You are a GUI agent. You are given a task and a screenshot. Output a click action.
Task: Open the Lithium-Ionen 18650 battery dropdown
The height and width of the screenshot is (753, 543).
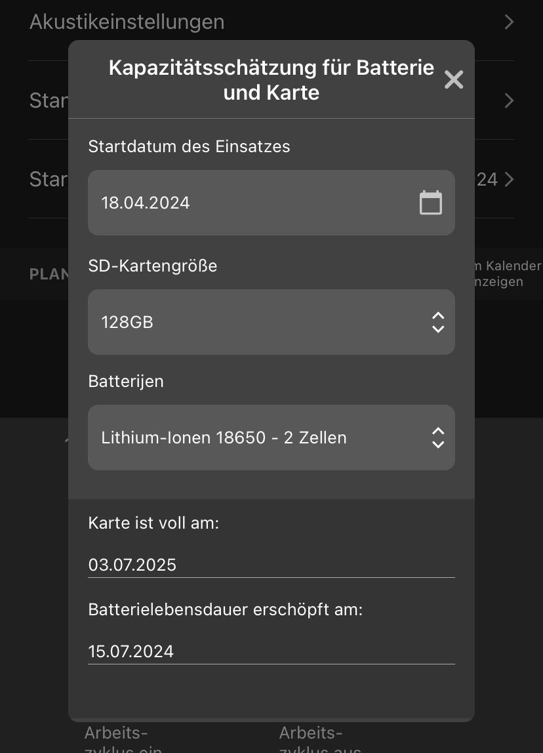coord(271,438)
